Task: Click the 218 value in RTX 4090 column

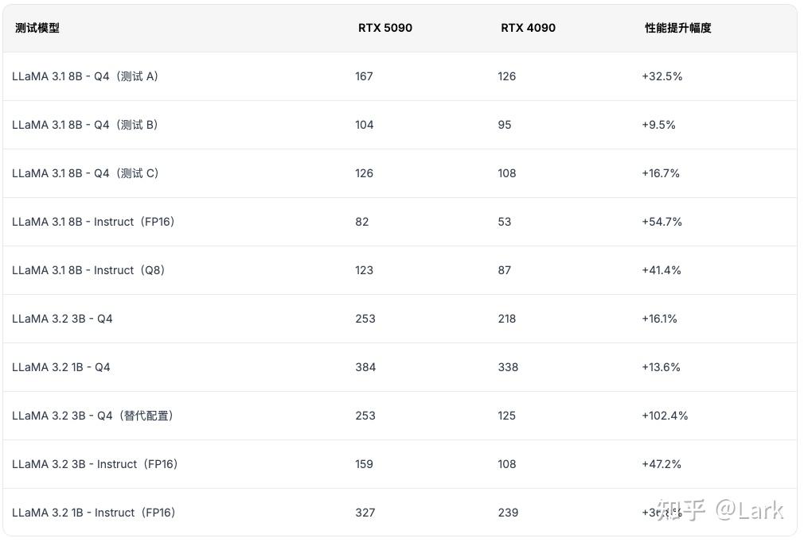Action: click(506, 319)
